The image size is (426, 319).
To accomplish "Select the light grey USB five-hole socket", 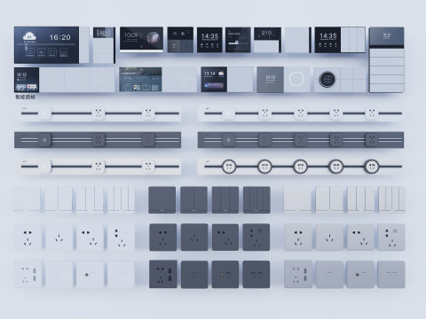I will tap(298, 274).
